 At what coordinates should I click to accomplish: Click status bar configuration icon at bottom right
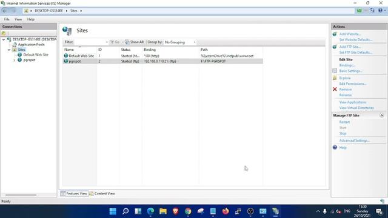coord(383,201)
